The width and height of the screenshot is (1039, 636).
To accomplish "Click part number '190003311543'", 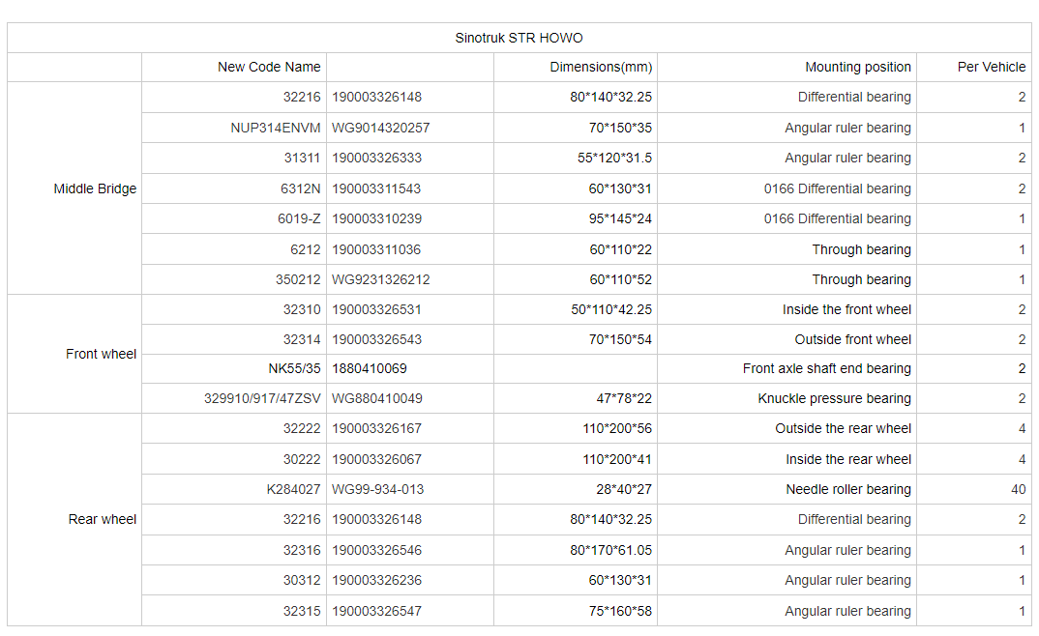I will tap(376, 188).
